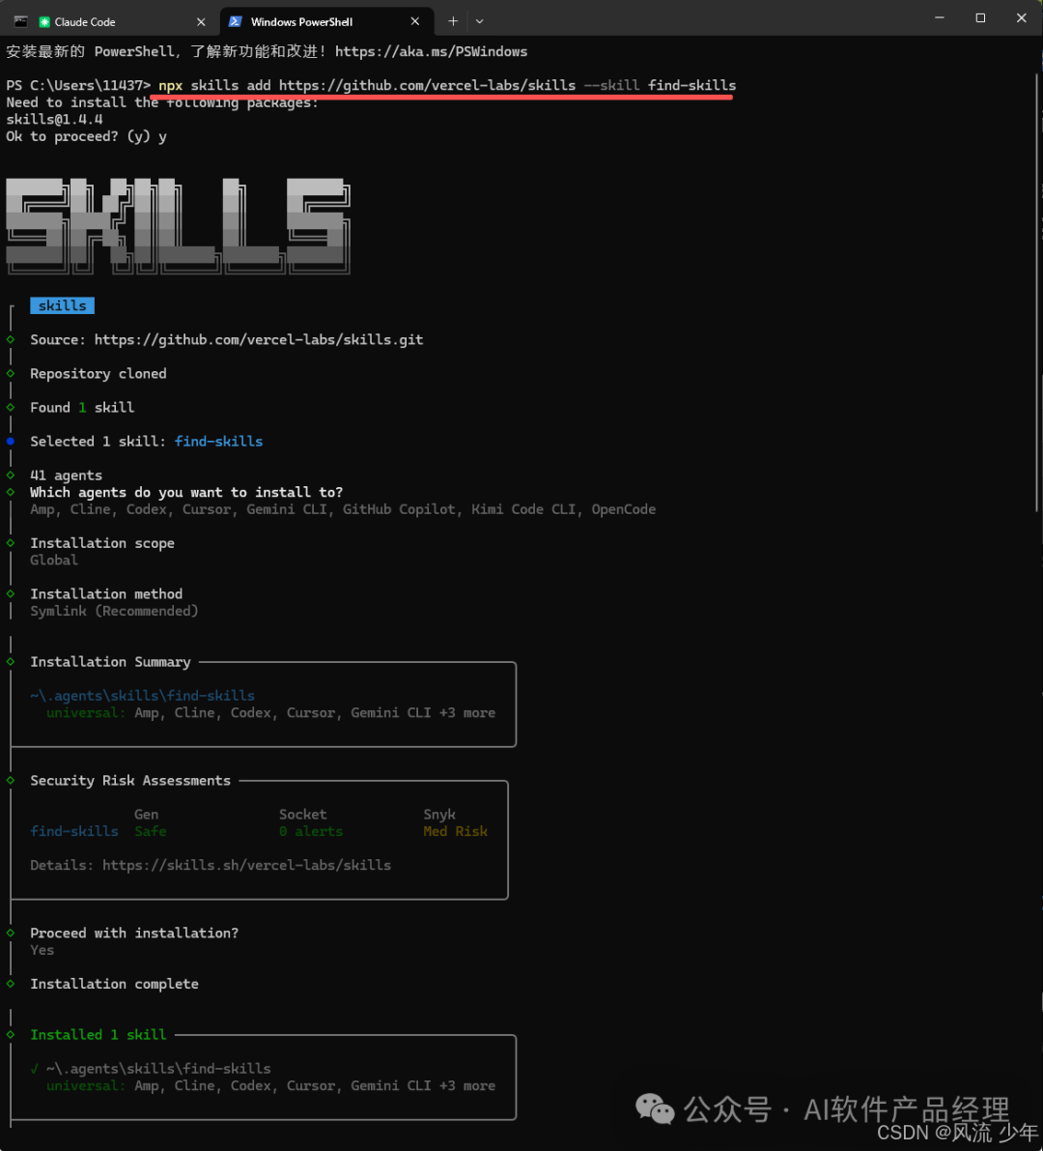
Task: Click the yellow 'Med Risk' Snyk assessment
Action: click(455, 831)
